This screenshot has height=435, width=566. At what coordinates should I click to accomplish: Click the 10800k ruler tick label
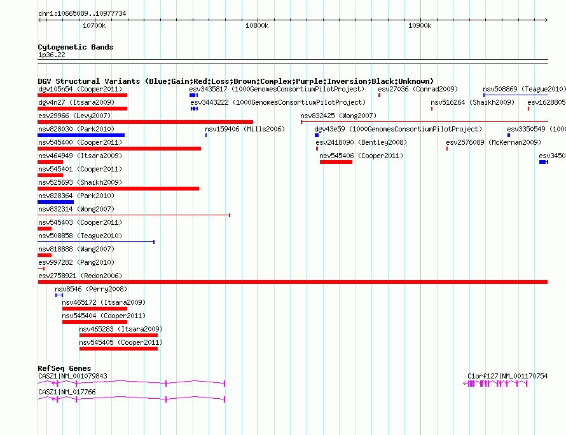point(257,25)
